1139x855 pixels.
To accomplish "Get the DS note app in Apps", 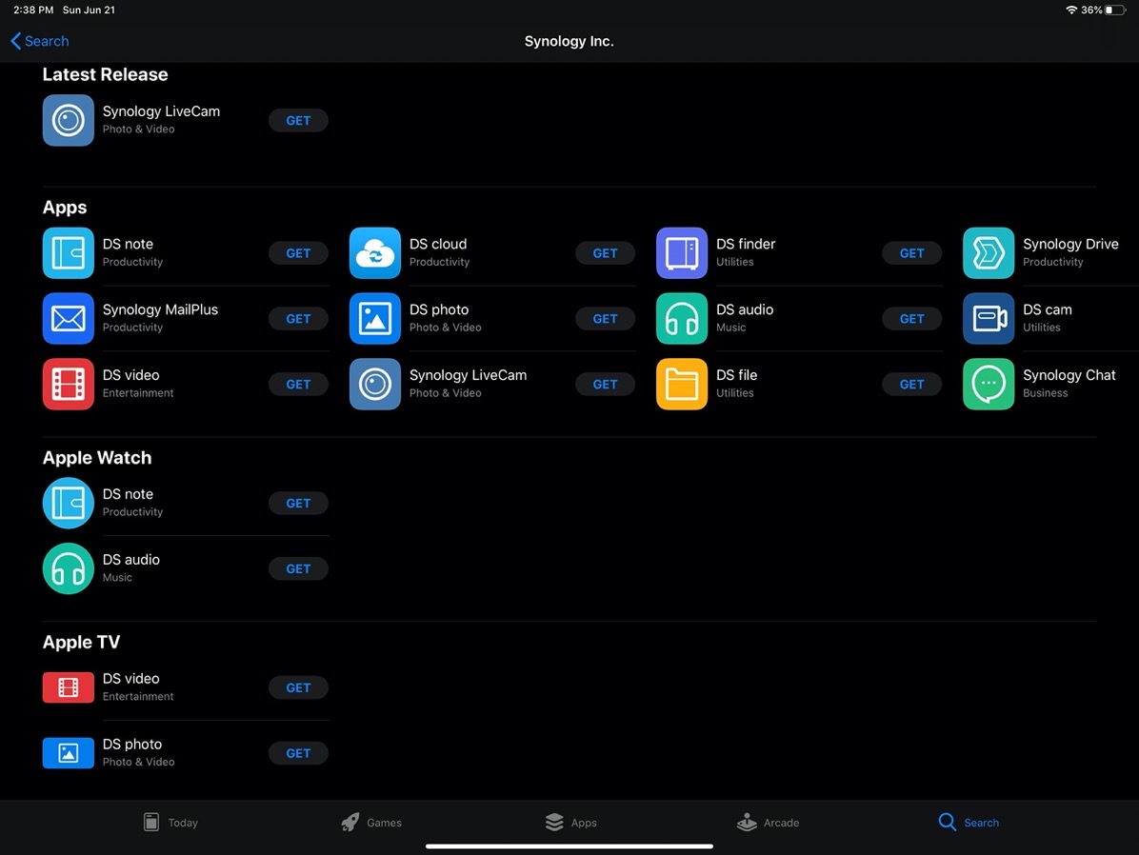I will (298, 253).
